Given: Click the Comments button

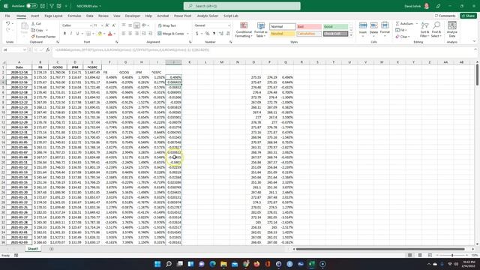Looking at the screenshot, I should [445, 16].
